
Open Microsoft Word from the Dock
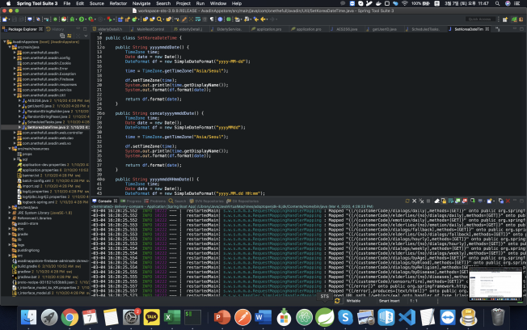263,316
